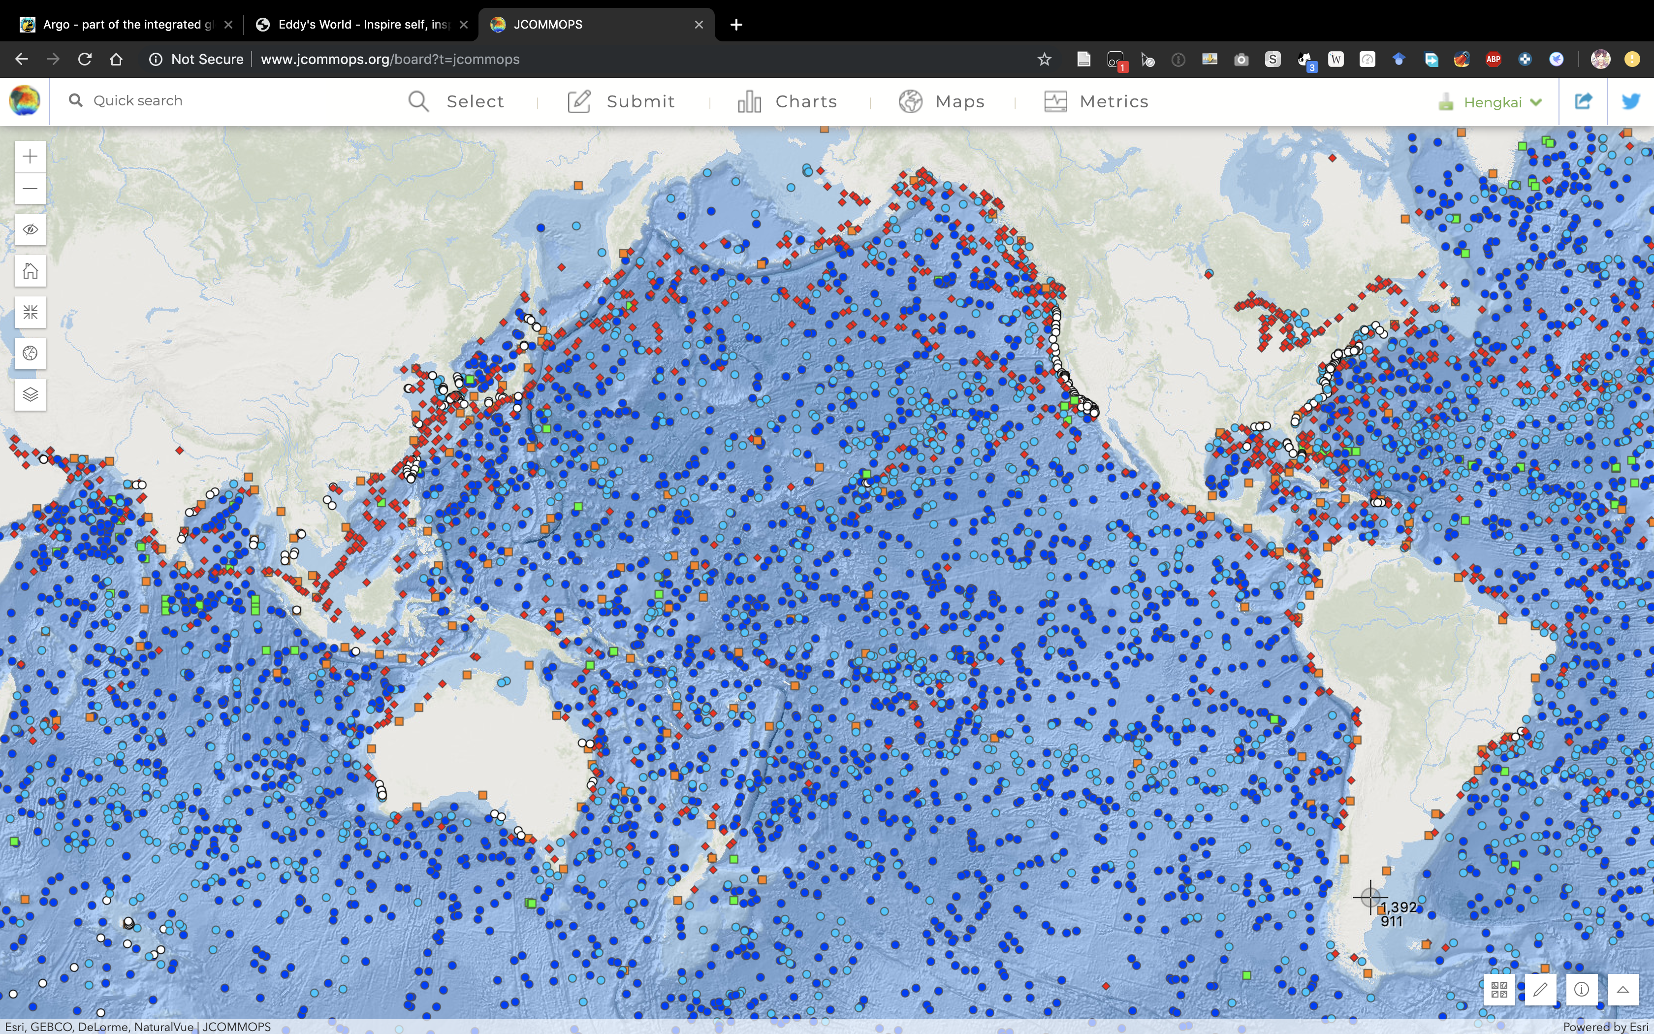Screen dimensions: 1654x1034
Task: Toggle the crossed-eye visibility button
Action: [x=30, y=230]
